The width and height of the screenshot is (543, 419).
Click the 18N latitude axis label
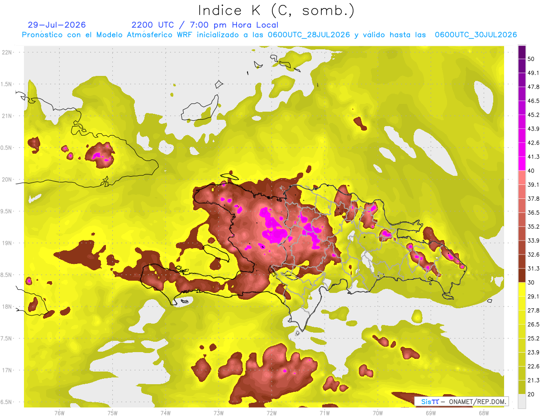click(x=7, y=307)
